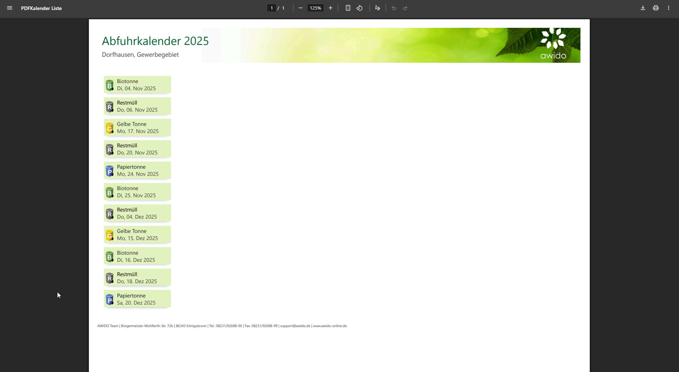Click the current page number field
Screen dimensions: 679x372
[272, 8]
